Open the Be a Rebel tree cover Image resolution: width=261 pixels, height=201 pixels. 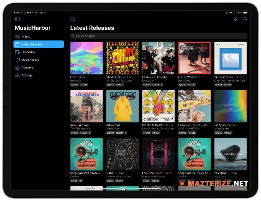(231, 154)
